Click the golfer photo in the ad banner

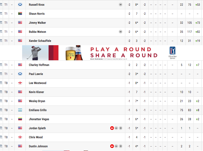36,53
